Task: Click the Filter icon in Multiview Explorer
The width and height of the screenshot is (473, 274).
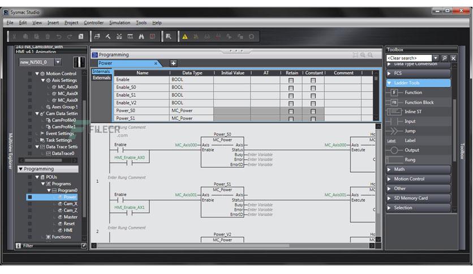Action: 18,246
